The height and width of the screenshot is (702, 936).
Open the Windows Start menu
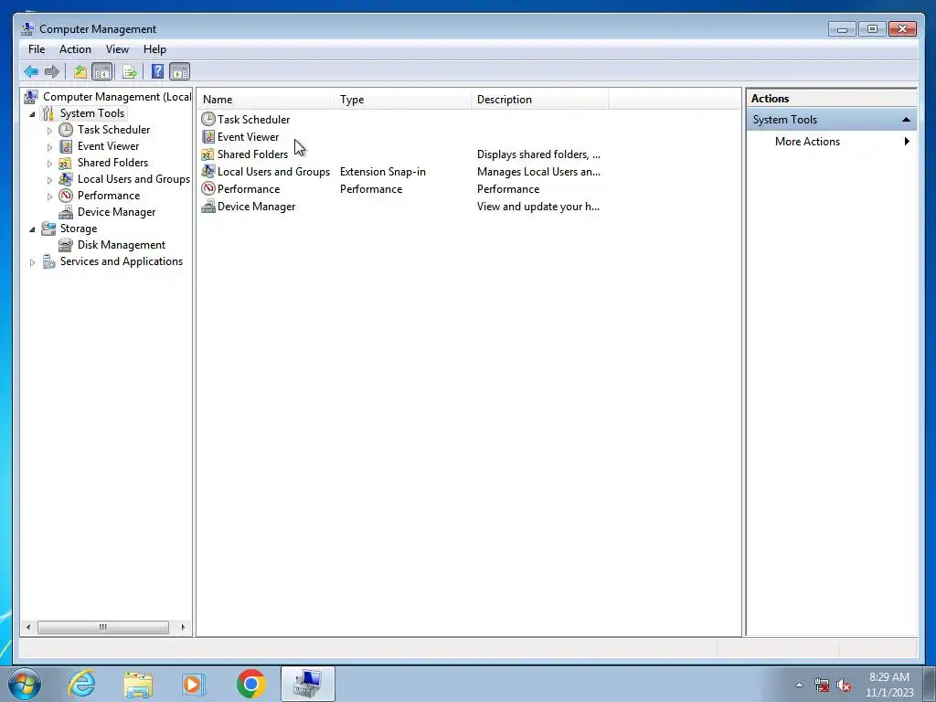pos(24,684)
